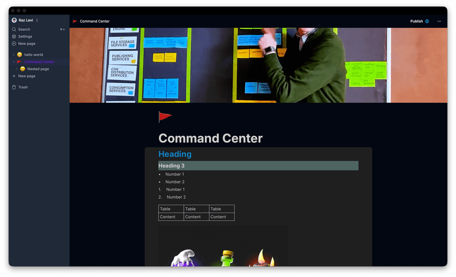456x277 pixels.
Task: Open the ellipsis options menu top right
Action: (439, 21)
